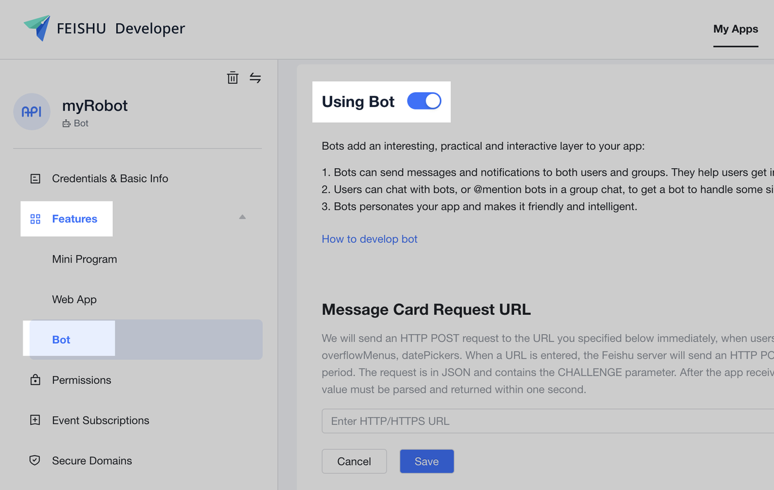
Task: Select the Features menu item
Action: coord(75,219)
